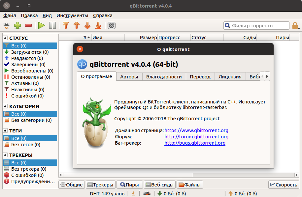Screen dimensions: 302x197
Task: Click the Веб-сиды bottom panel button
Action: pos(160,185)
